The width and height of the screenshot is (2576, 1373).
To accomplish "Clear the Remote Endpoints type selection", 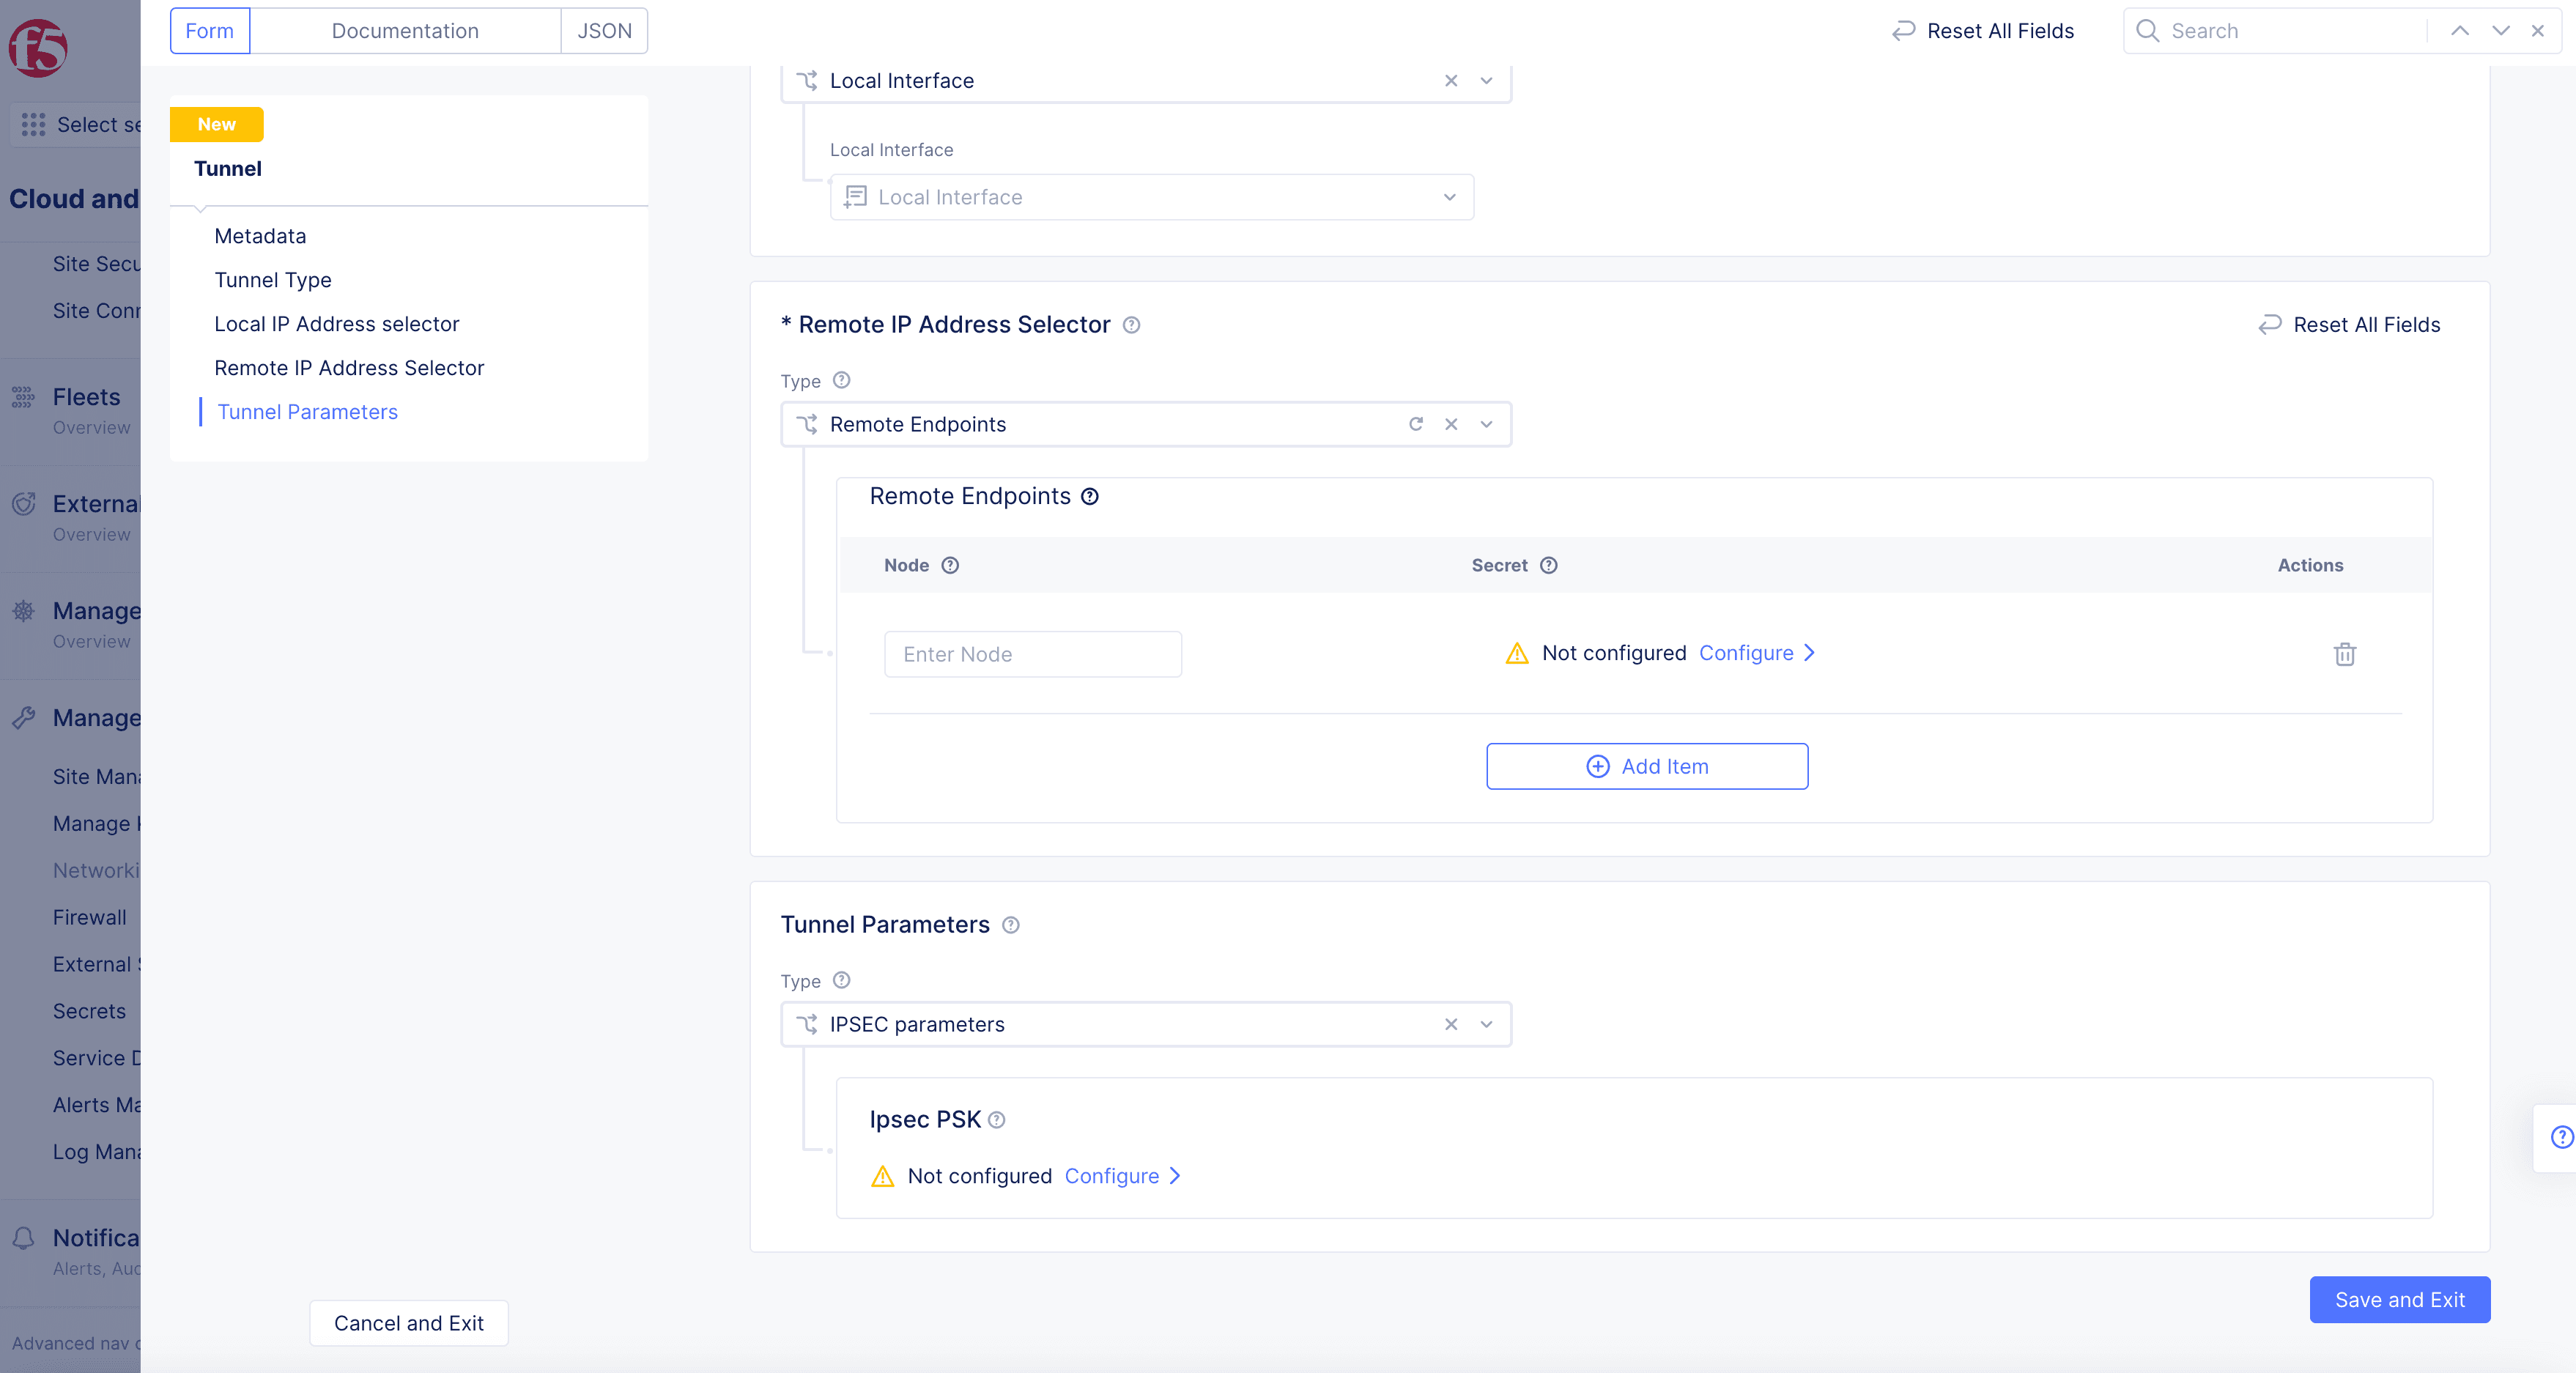I will (x=1451, y=424).
